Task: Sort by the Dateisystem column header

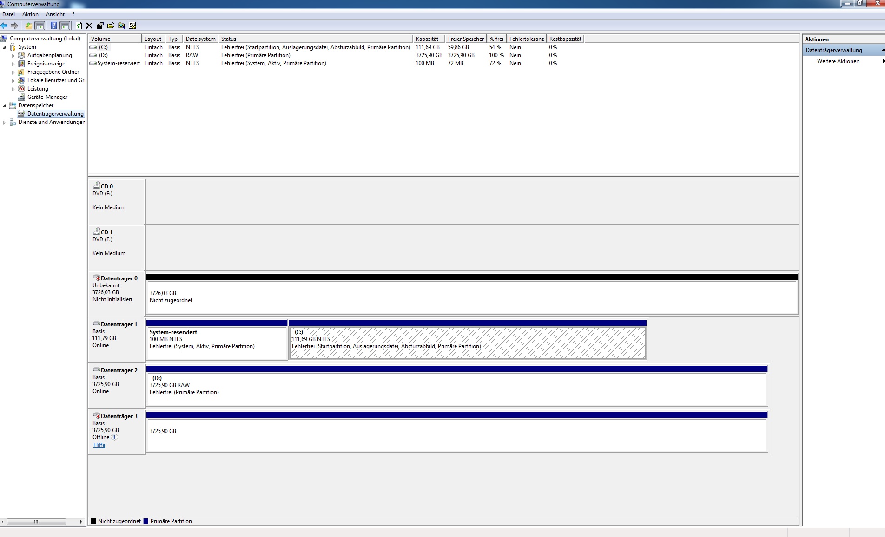Action: click(x=200, y=39)
